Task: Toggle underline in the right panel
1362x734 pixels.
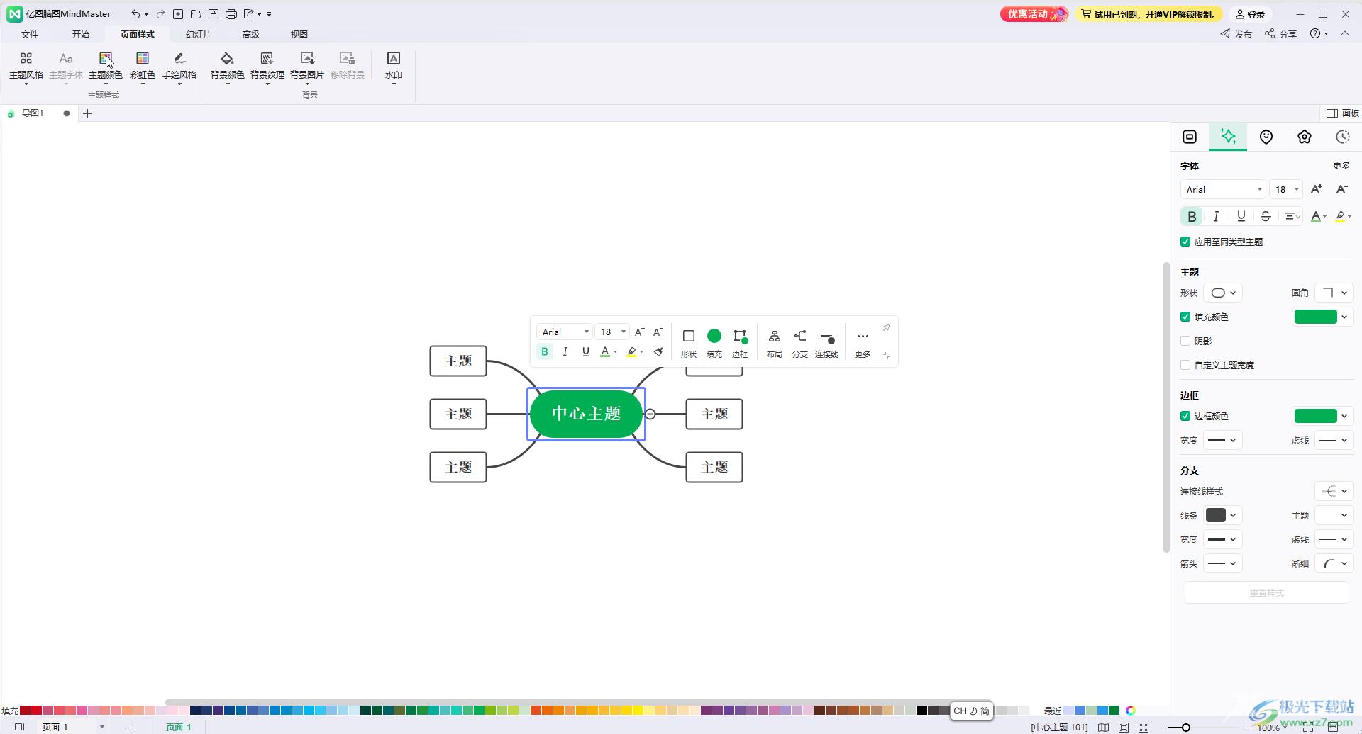Action: [x=1241, y=216]
